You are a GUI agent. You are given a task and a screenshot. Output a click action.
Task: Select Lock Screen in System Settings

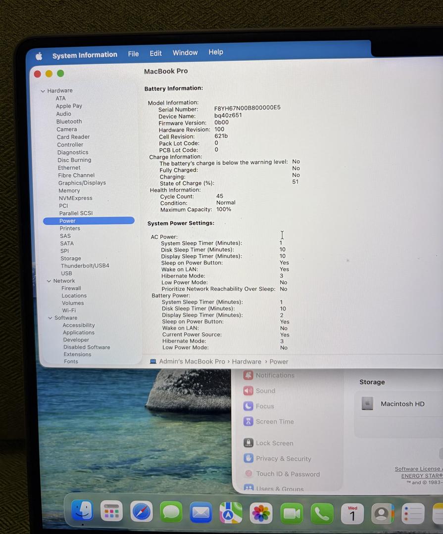(274, 443)
